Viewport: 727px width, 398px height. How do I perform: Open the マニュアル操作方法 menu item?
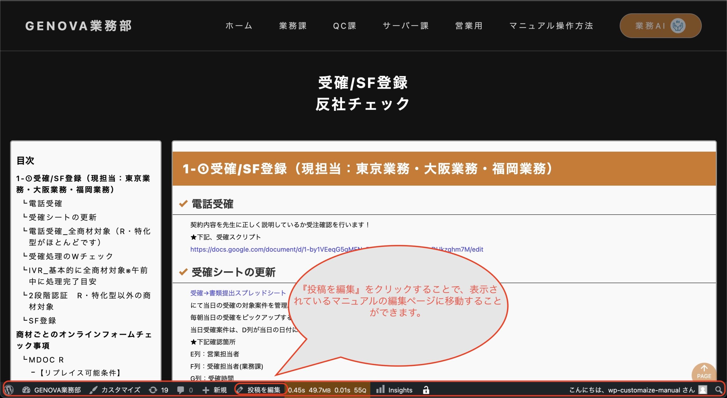pos(551,26)
